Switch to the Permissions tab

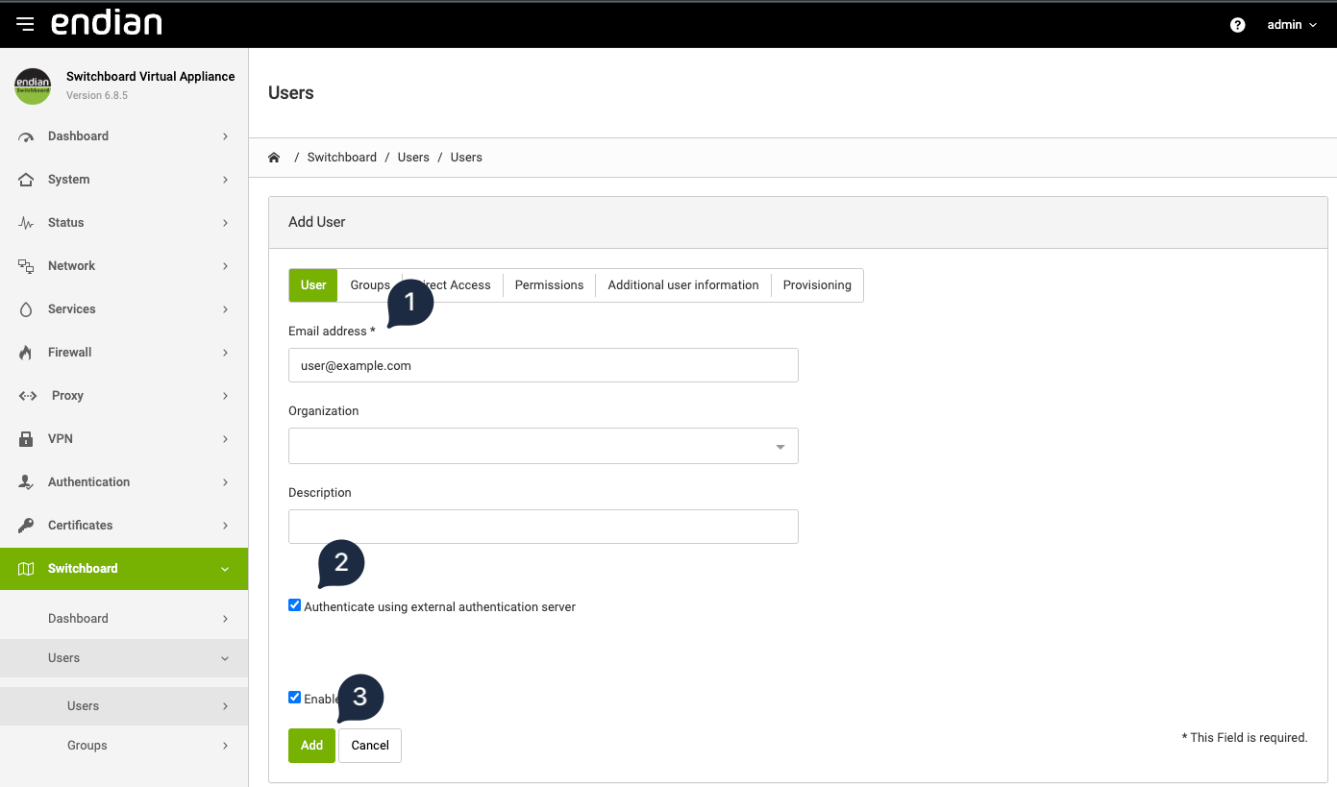549,285
